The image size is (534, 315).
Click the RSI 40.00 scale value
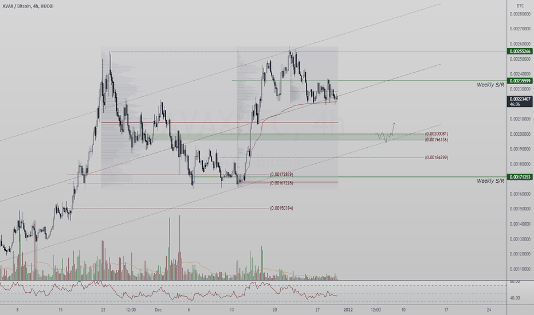tap(515, 298)
